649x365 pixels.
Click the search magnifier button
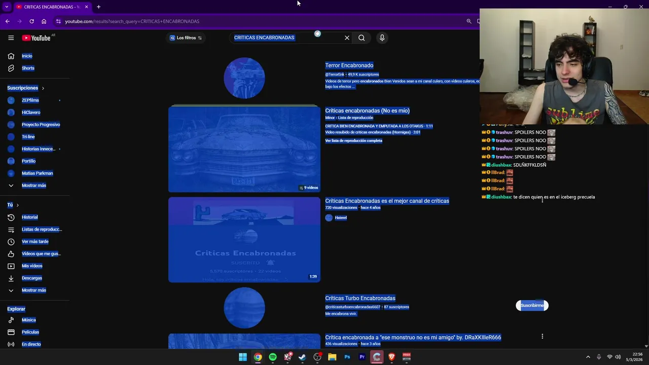click(x=362, y=38)
